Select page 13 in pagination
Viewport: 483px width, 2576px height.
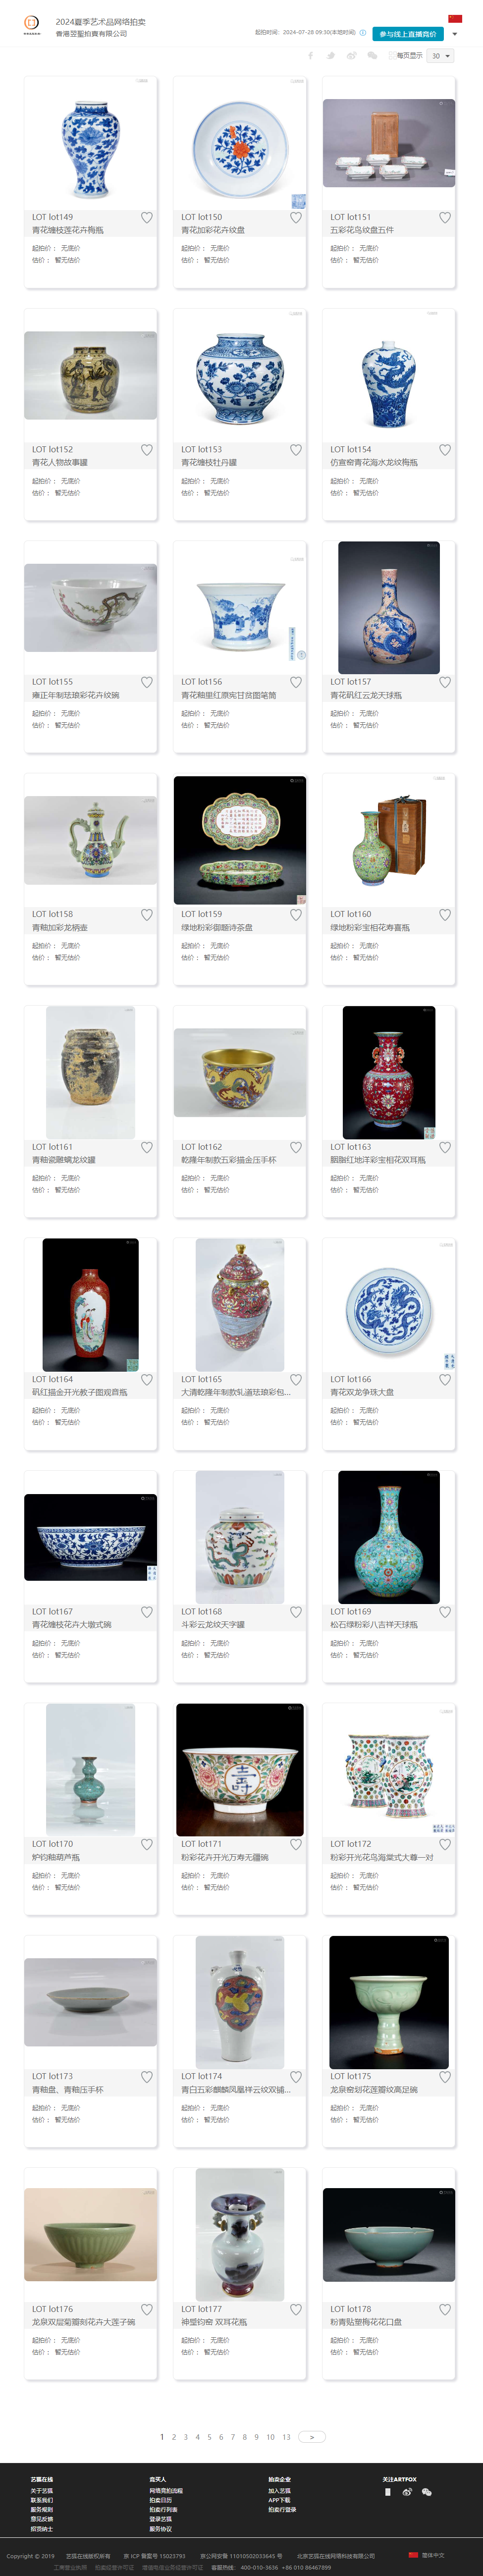tap(286, 2437)
